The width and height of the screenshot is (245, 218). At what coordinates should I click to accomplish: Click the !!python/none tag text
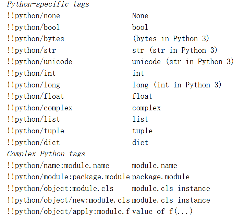pos(34,16)
